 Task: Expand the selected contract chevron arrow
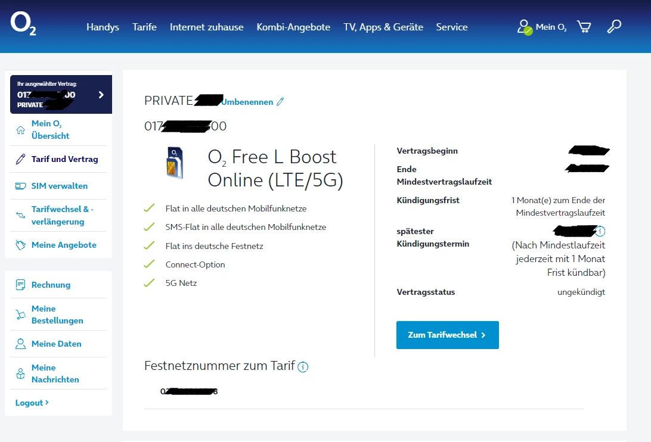click(x=101, y=95)
